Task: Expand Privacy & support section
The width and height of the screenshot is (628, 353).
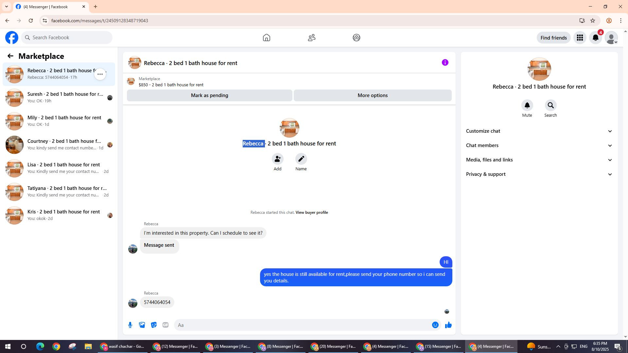Action: tap(539, 174)
